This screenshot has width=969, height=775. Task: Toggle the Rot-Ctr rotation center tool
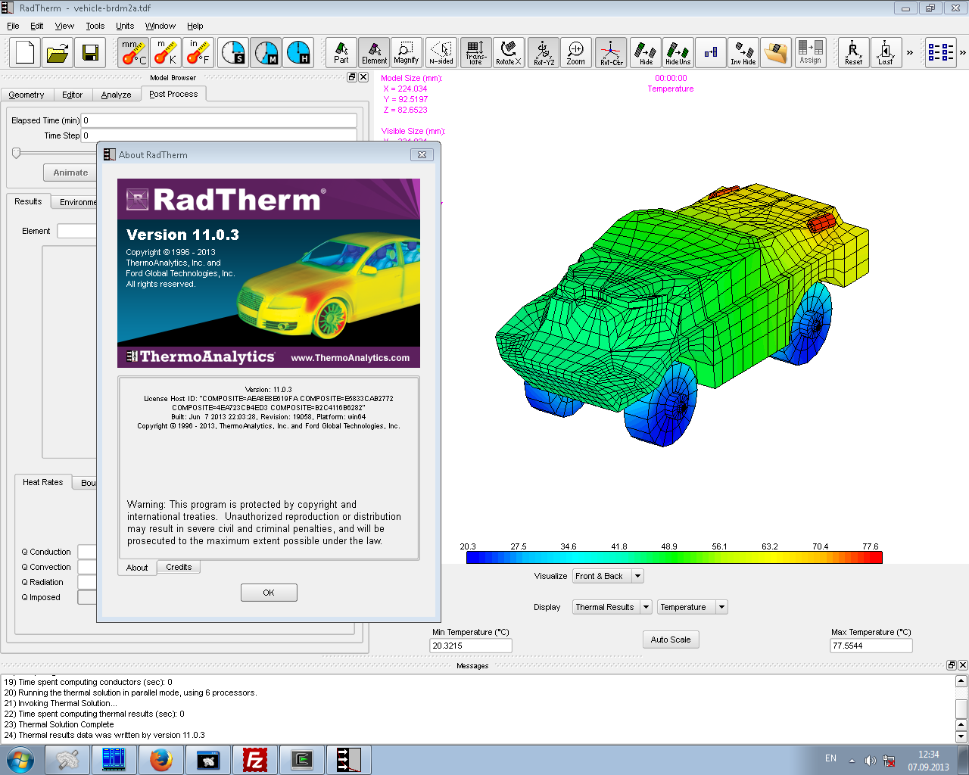coord(611,53)
